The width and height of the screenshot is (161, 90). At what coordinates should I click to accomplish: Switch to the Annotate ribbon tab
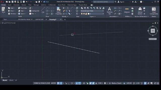pyautogui.click(x=16, y=5)
